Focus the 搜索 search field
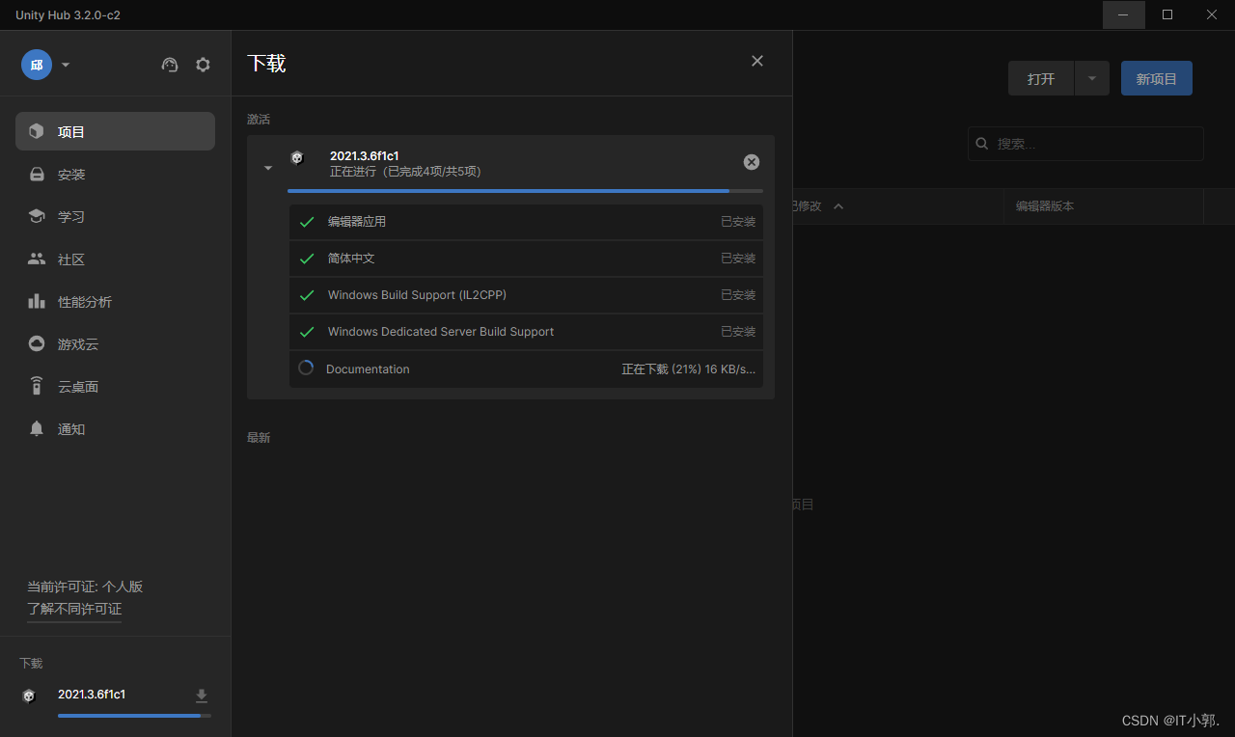This screenshot has height=737, width=1235. pos(1085,144)
